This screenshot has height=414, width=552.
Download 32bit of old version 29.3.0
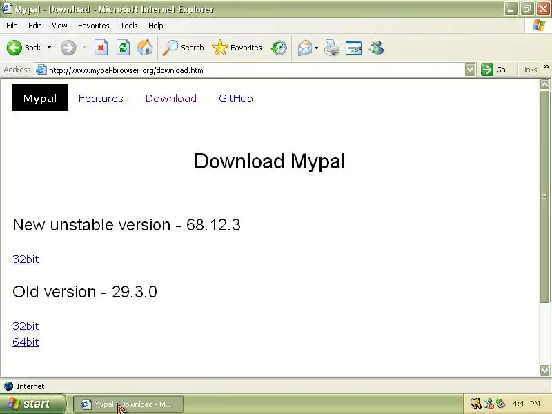[x=26, y=326]
